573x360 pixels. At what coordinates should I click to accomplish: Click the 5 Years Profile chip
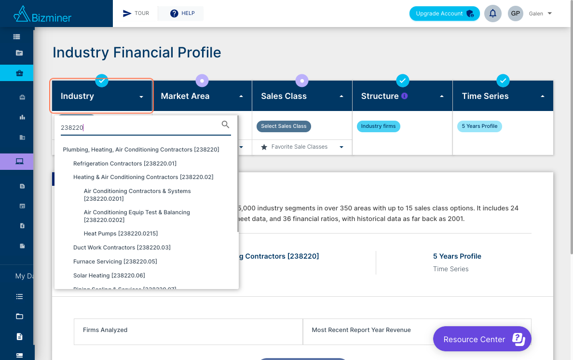(x=479, y=126)
